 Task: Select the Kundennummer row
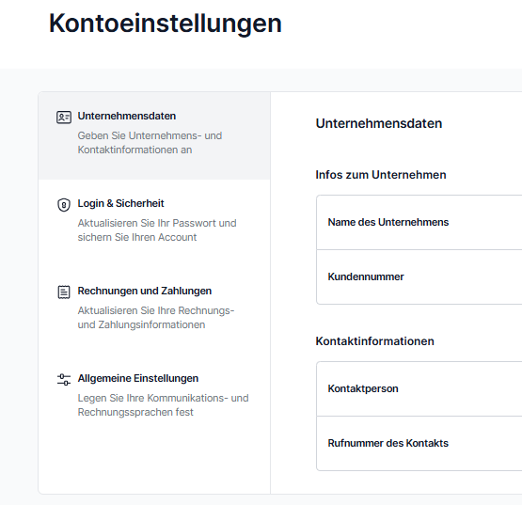tap(419, 277)
